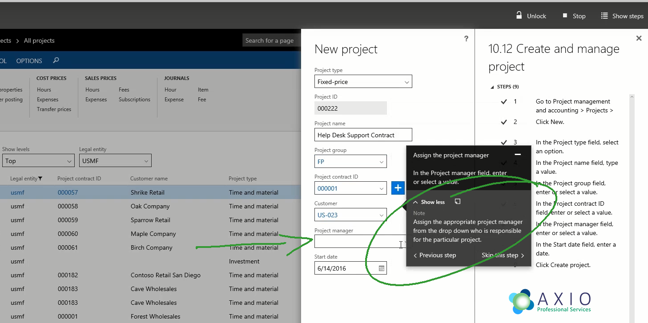Viewport: 648px width, 323px height.
Task: Click the search magnifier in ribbon
Action: (x=56, y=60)
